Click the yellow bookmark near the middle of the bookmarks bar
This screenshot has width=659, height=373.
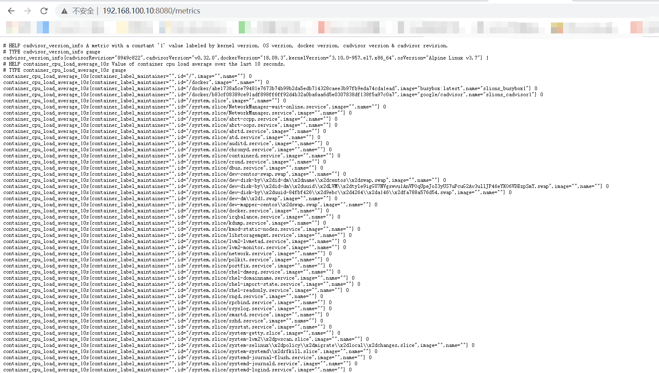tap(122, 27)
